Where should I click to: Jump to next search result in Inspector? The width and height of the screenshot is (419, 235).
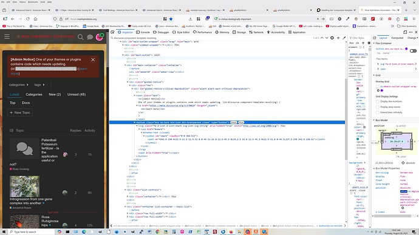pyautogui.click(x=327, y=38)
